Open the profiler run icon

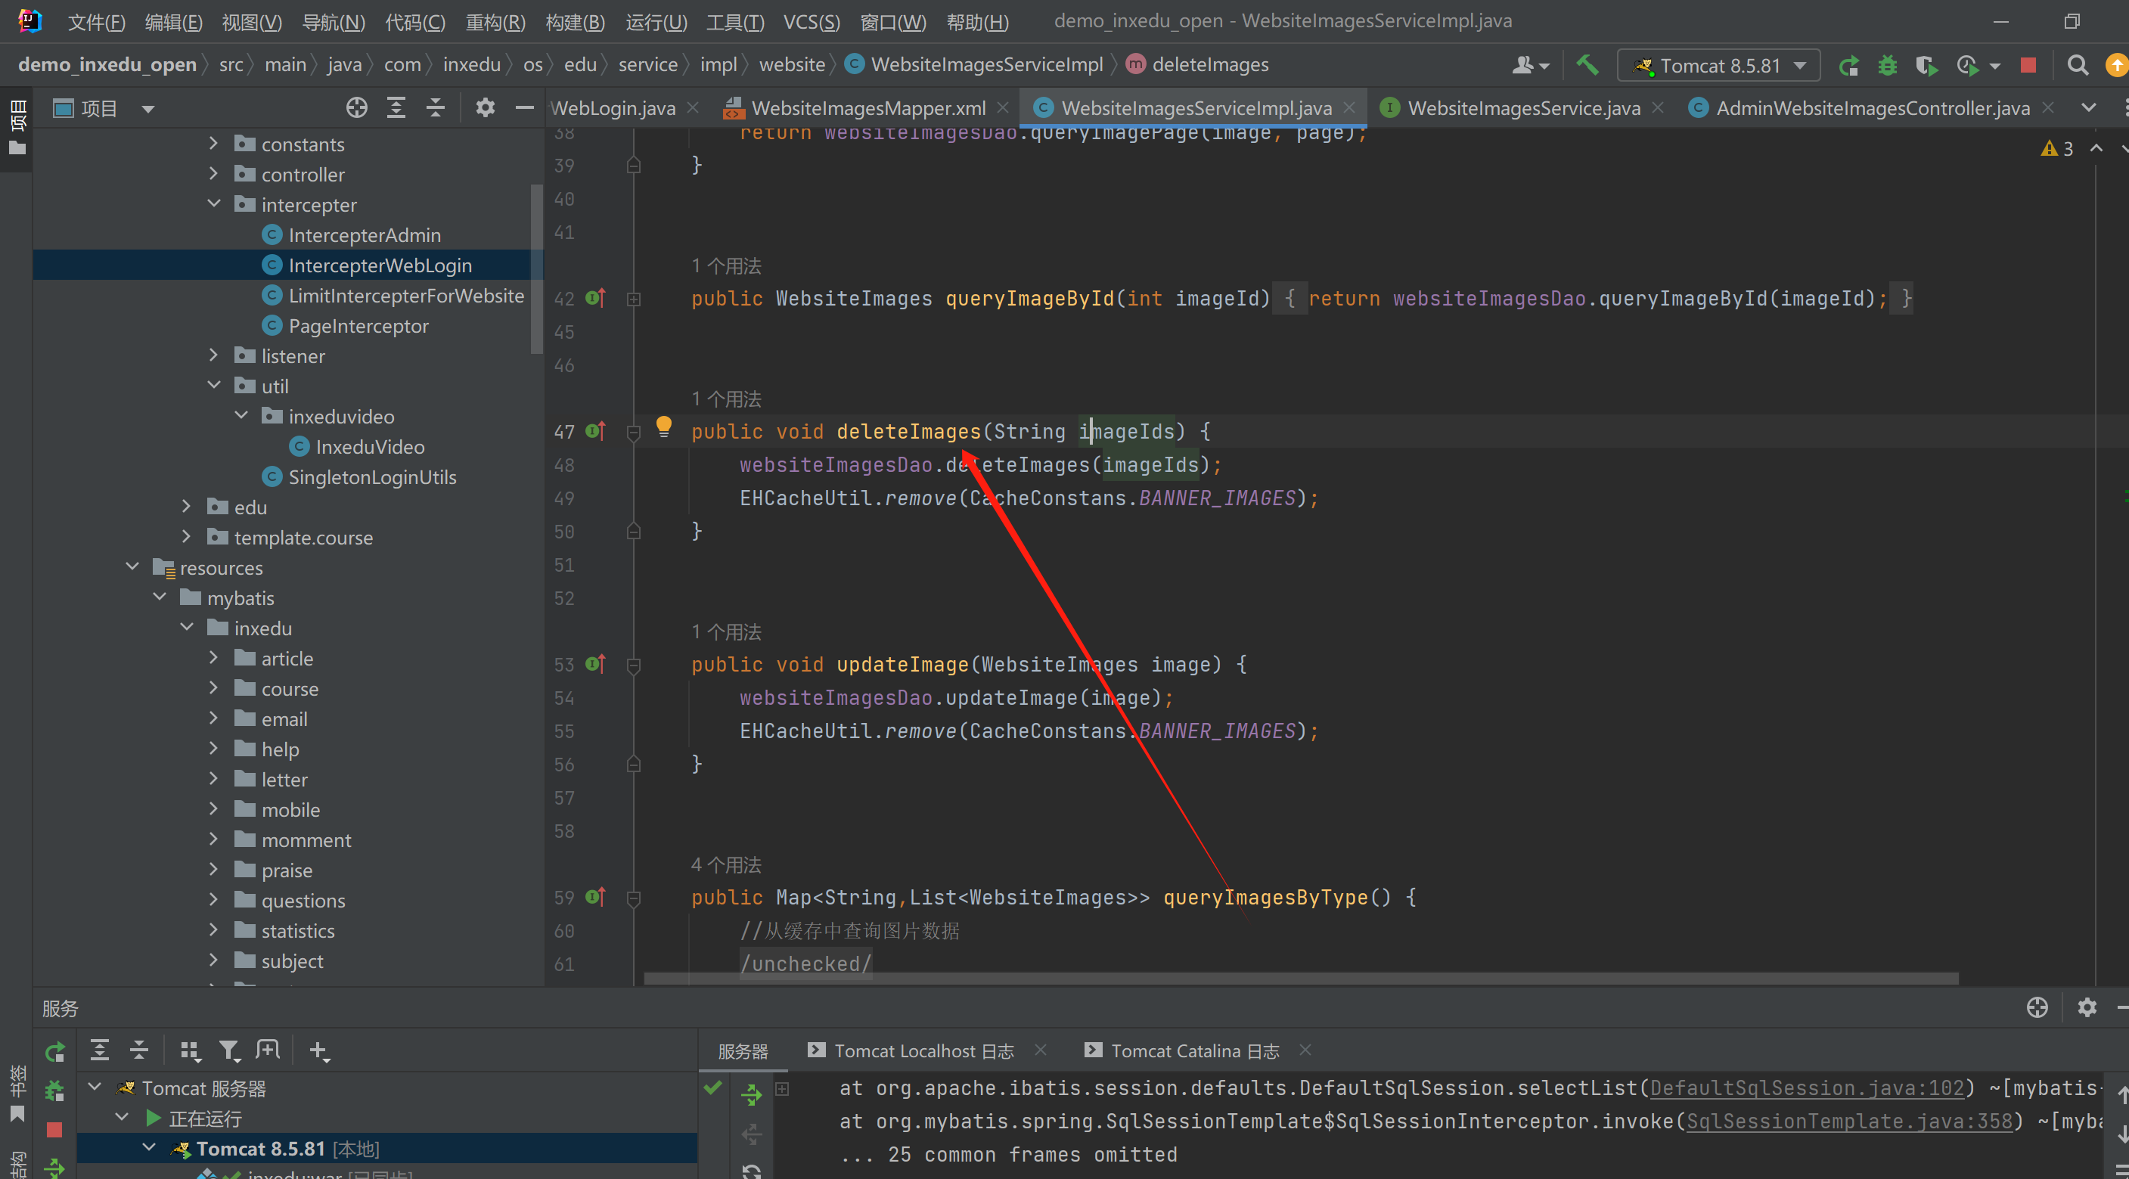click(x=1968, y=65)
